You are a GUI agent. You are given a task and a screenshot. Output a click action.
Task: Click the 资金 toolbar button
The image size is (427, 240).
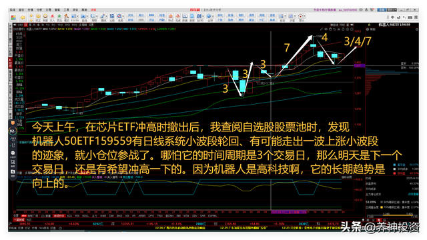click(x=151, y=20)
